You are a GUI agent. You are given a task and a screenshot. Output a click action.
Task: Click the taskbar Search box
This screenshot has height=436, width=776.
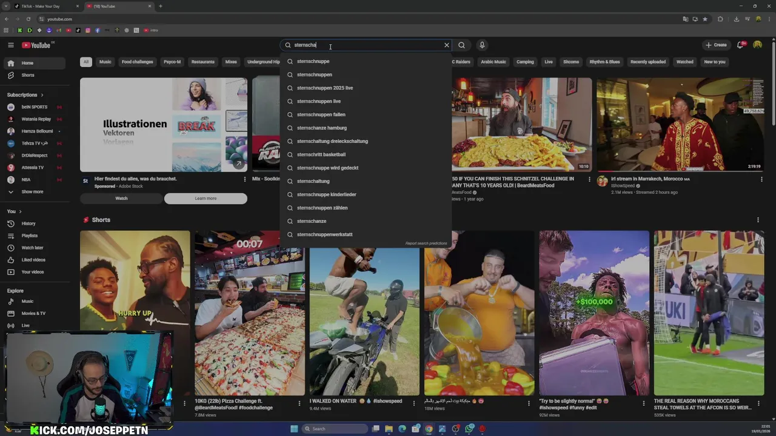point(335,429)
